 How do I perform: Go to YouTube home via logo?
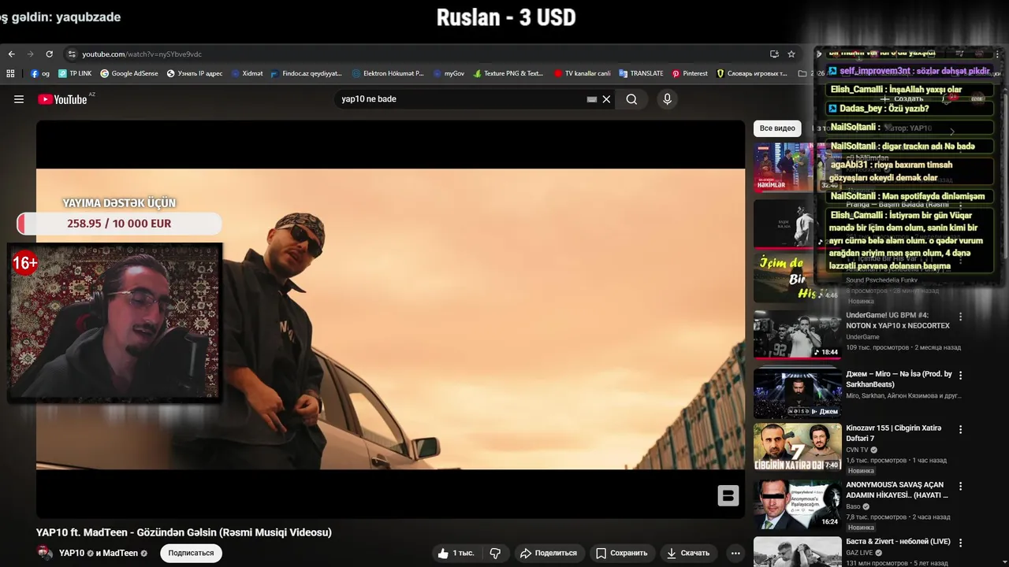tap(63, 99)
